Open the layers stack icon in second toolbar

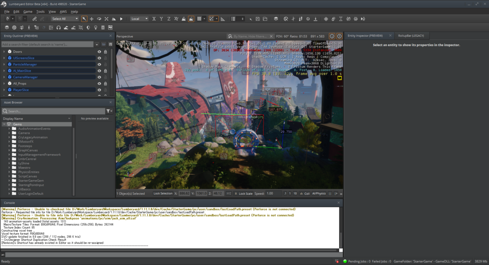coord(7,27)
